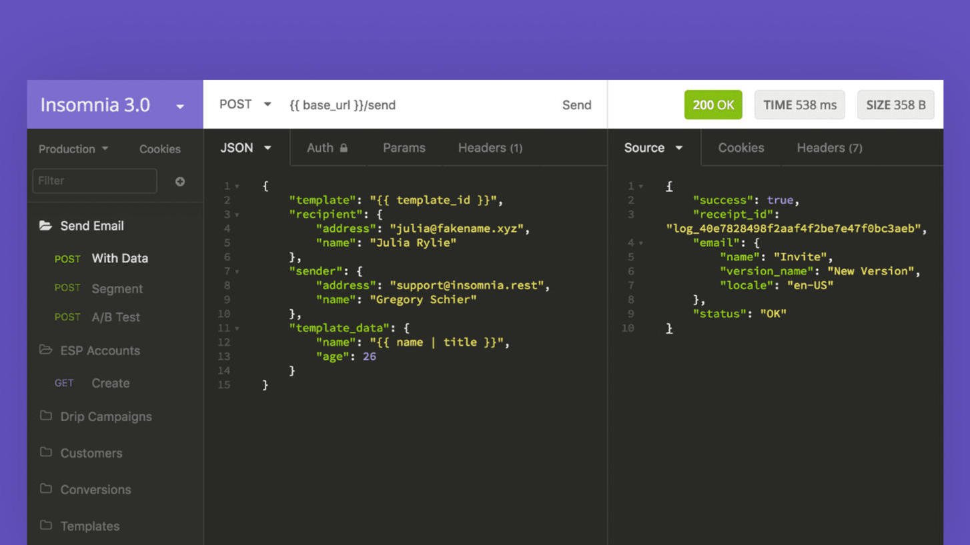Click the response "Invite" name value
Viewport: 970px width, 545px height.
click(800, 257)
